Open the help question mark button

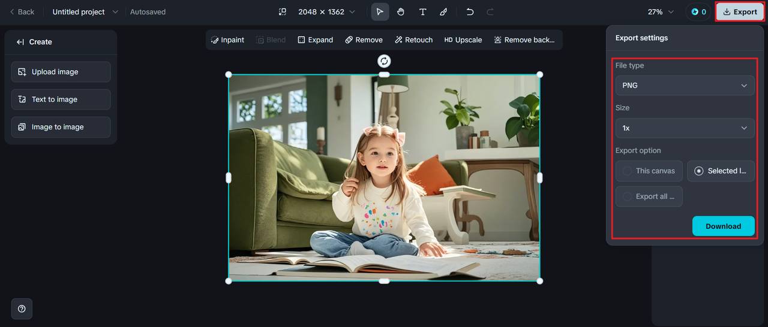[x=22, y=309]
